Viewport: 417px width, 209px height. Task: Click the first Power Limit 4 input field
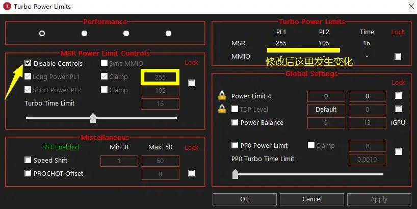click(326, 96)
